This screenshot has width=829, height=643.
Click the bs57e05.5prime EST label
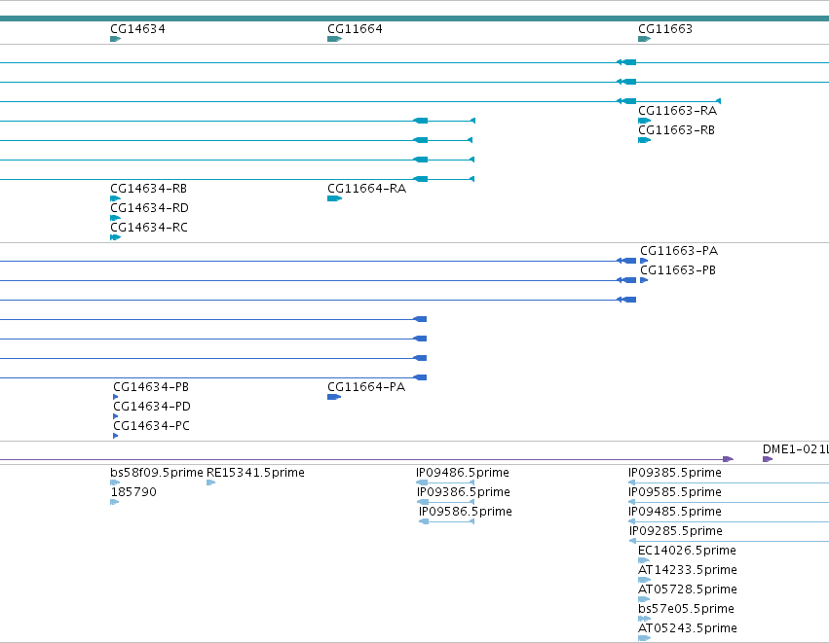coord(686,610)
